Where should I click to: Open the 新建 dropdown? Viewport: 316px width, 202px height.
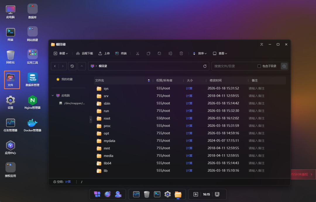[x=61, y=53]
